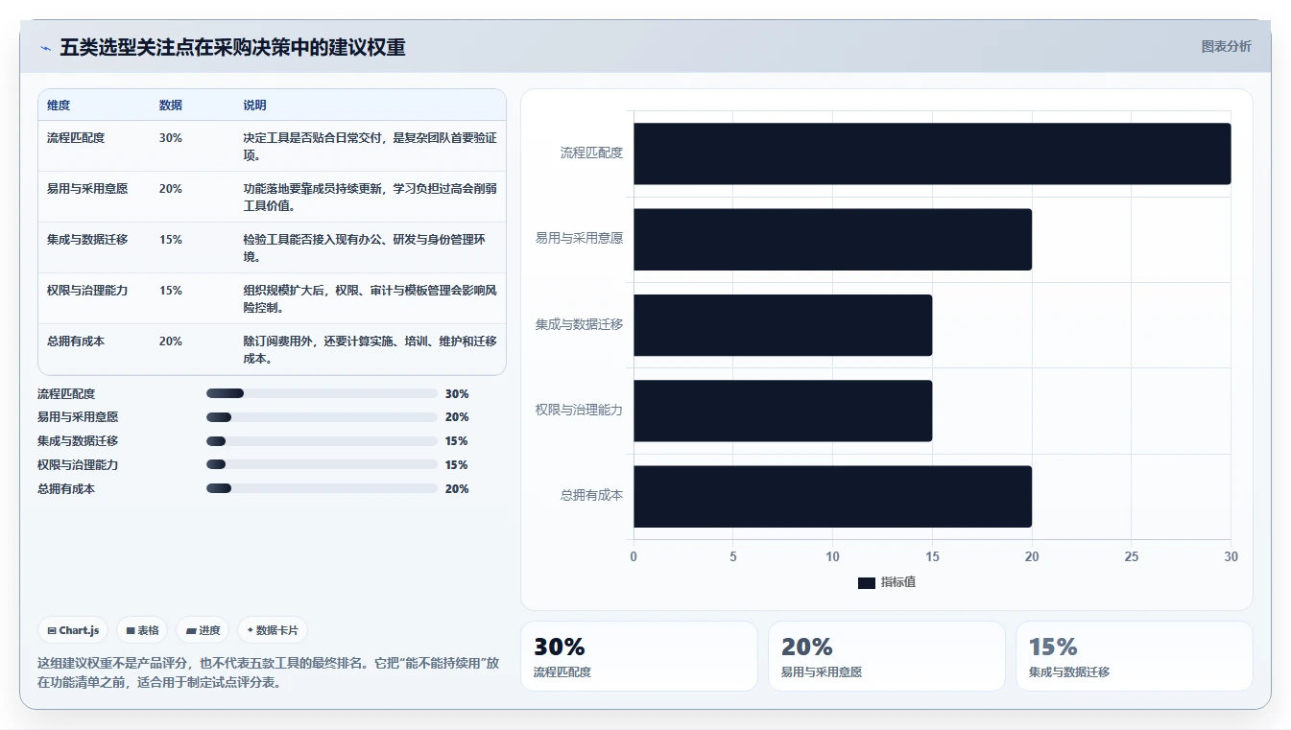Click the title 五类选型关注点在采购决策中的建议权重
The image size is (1291, 730).
click(232, 48)
